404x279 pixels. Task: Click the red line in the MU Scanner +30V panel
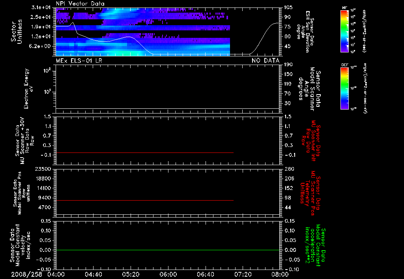(x=144, y=153)
